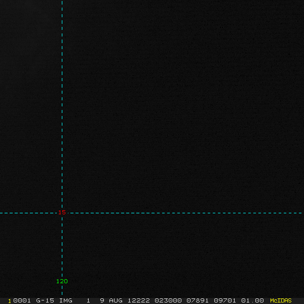
Task: Click the green 120 longitude label
Action: (x=62, y=281)
